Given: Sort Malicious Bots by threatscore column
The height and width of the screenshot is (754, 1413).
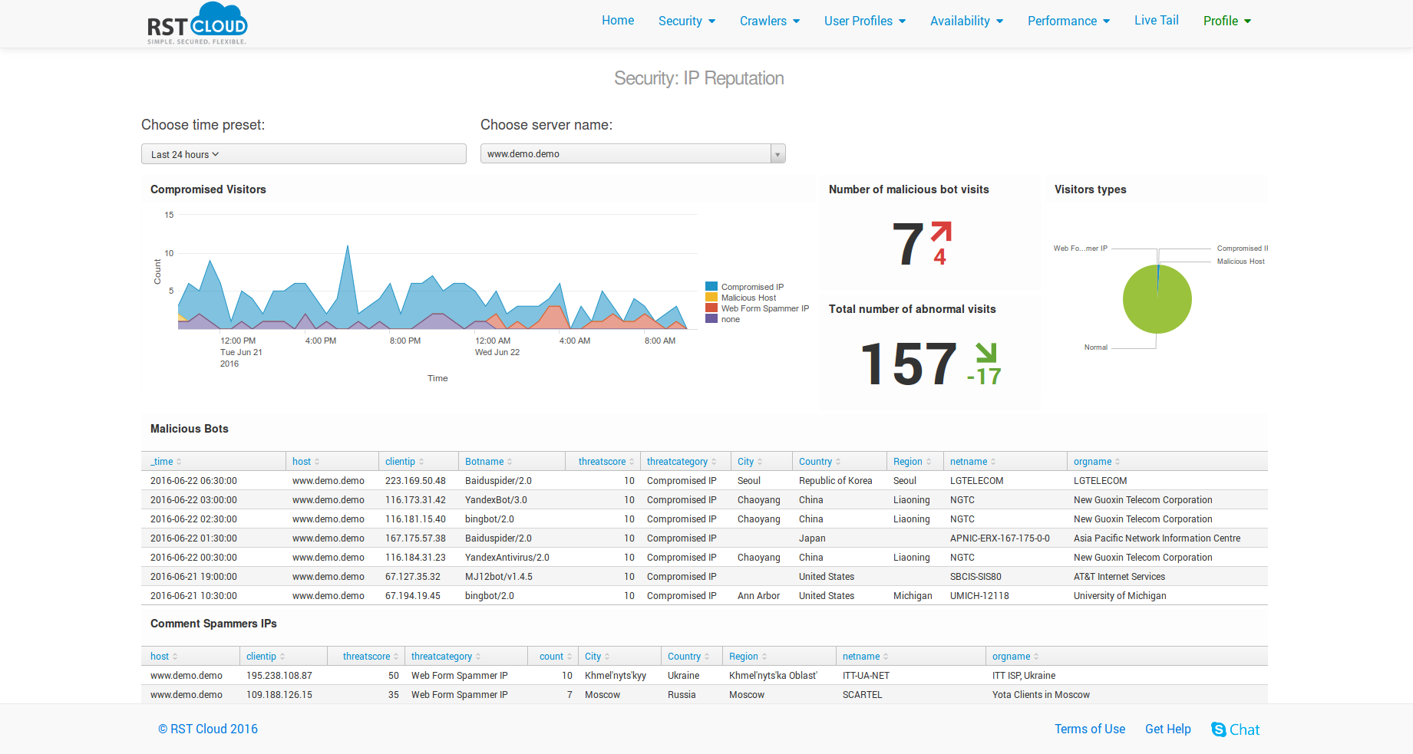Looking at the screenshot, I should (606, 462).
